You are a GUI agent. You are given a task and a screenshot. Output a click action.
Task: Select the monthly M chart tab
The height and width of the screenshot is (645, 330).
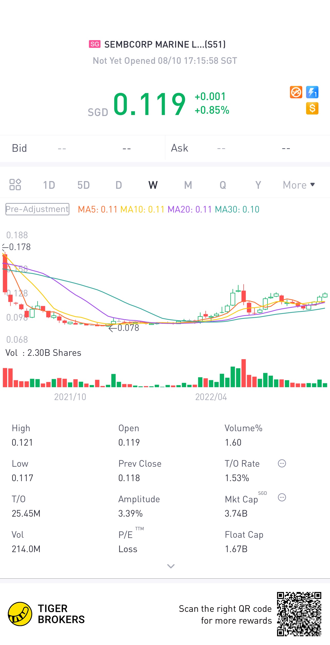(x=188, y=185)
